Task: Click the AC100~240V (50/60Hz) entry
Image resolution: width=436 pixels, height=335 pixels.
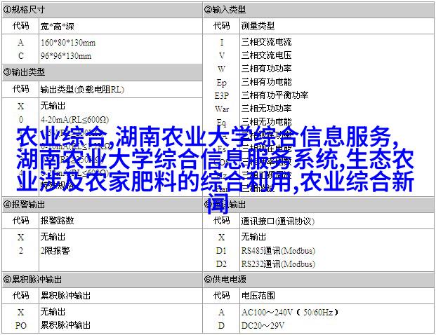Action: [290, 313]
